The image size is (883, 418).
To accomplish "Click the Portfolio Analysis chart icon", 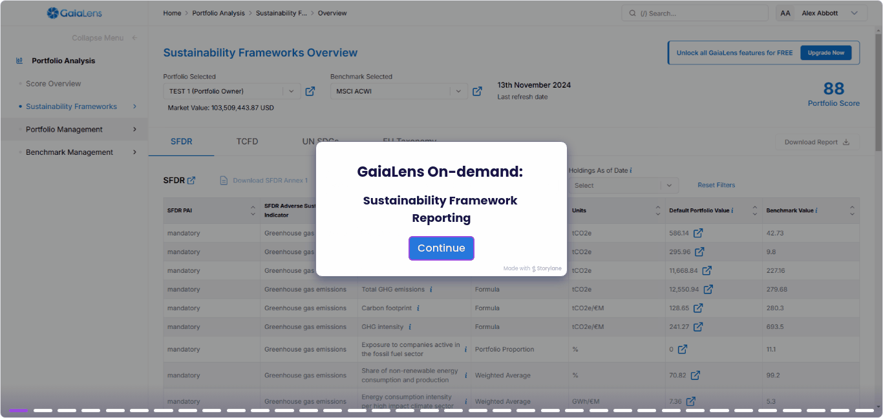I will [x=19, y=61].
